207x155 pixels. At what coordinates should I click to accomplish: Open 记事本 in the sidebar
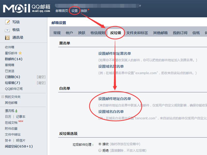21,117
